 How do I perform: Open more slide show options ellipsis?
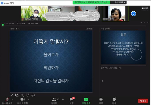click(x=33, y=95)
